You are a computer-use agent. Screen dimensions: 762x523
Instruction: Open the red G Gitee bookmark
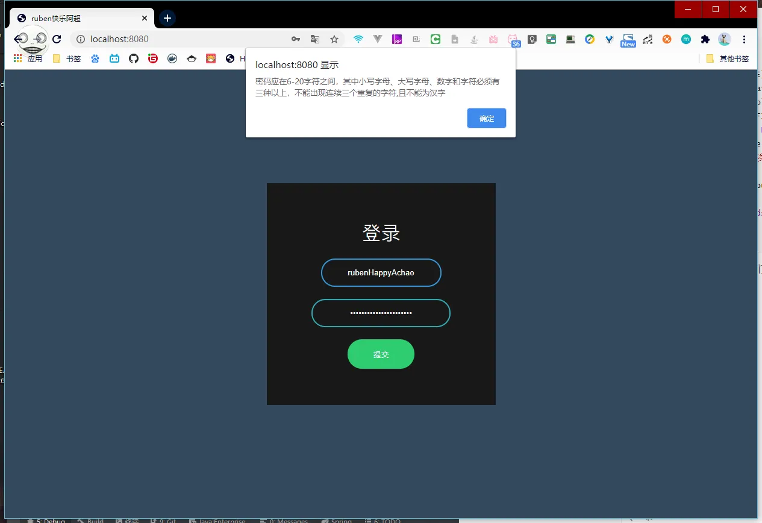153,58
